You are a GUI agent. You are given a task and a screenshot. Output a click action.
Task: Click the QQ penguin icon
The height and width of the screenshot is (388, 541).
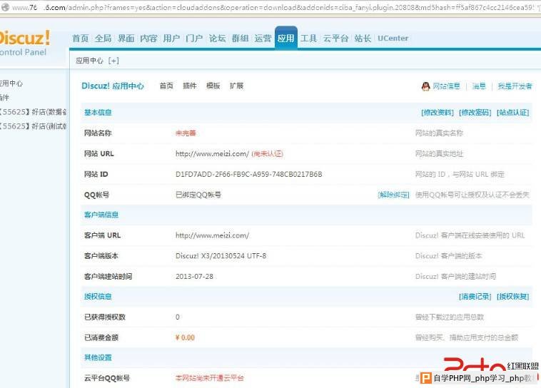click(x=426, y=86)
